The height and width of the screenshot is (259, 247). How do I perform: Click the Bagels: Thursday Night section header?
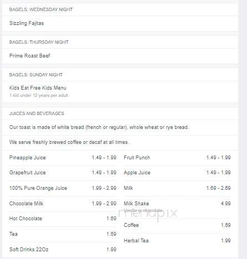pos(39,42)
